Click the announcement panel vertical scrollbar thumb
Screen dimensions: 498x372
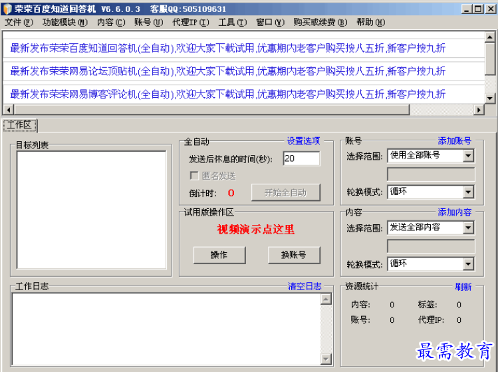(x=490, y=59)
